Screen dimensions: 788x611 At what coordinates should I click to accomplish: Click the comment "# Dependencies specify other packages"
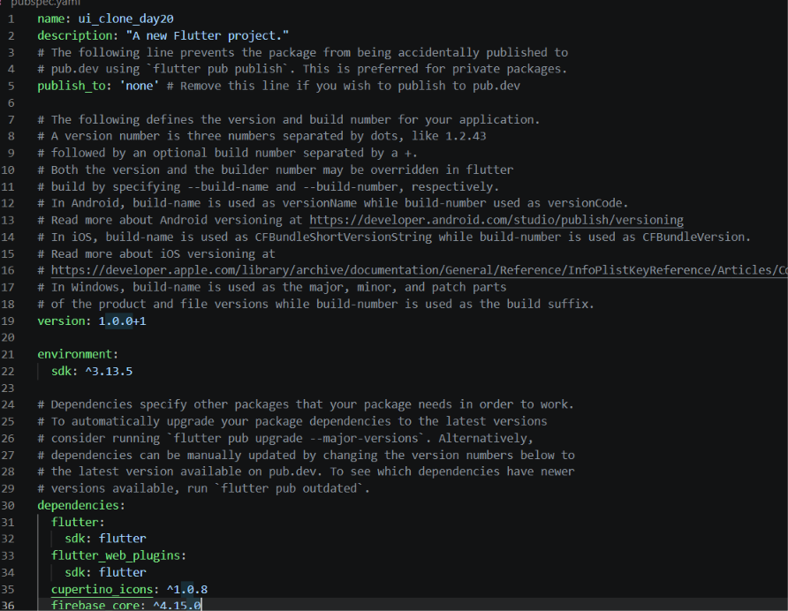(x=306, y=404)
